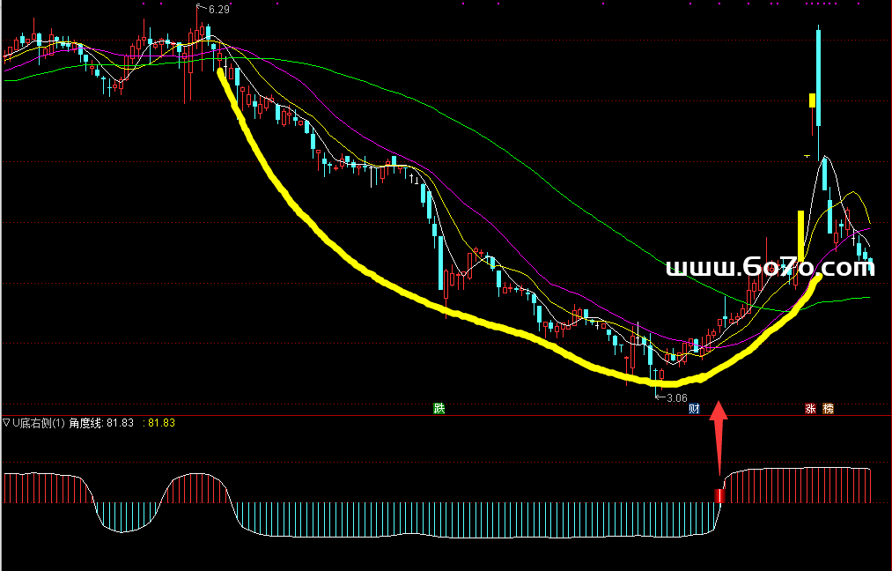The height and width of the screenshot is (571, 892).
Task: Expand the U底右侧 indicator dropdown triangle
Action: pyautogui.click(x=7, y=423)
